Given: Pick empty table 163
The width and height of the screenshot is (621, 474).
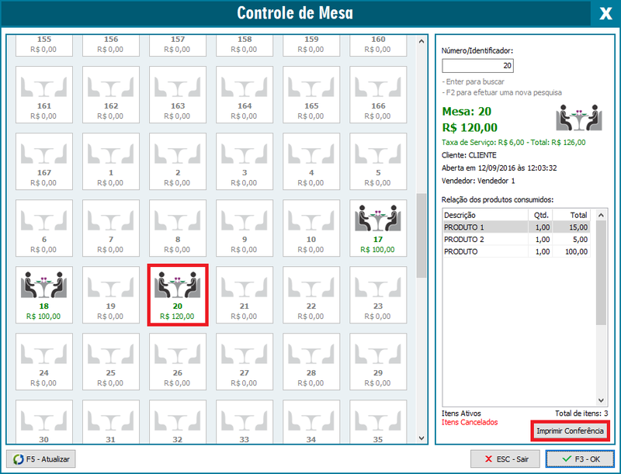Looking at the screenshot, I should click(x=178, y=95).
